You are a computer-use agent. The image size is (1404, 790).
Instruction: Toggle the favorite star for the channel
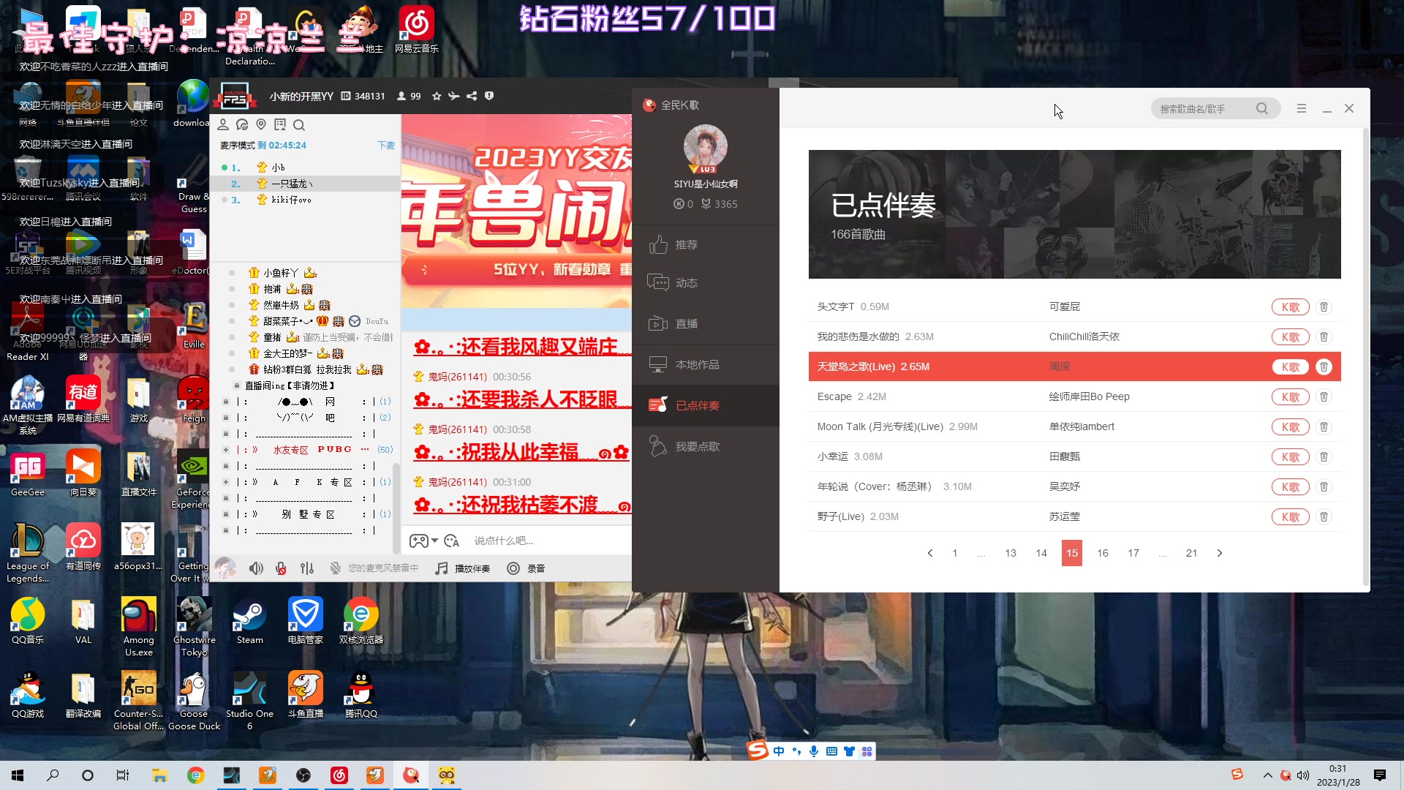[437, 96]
